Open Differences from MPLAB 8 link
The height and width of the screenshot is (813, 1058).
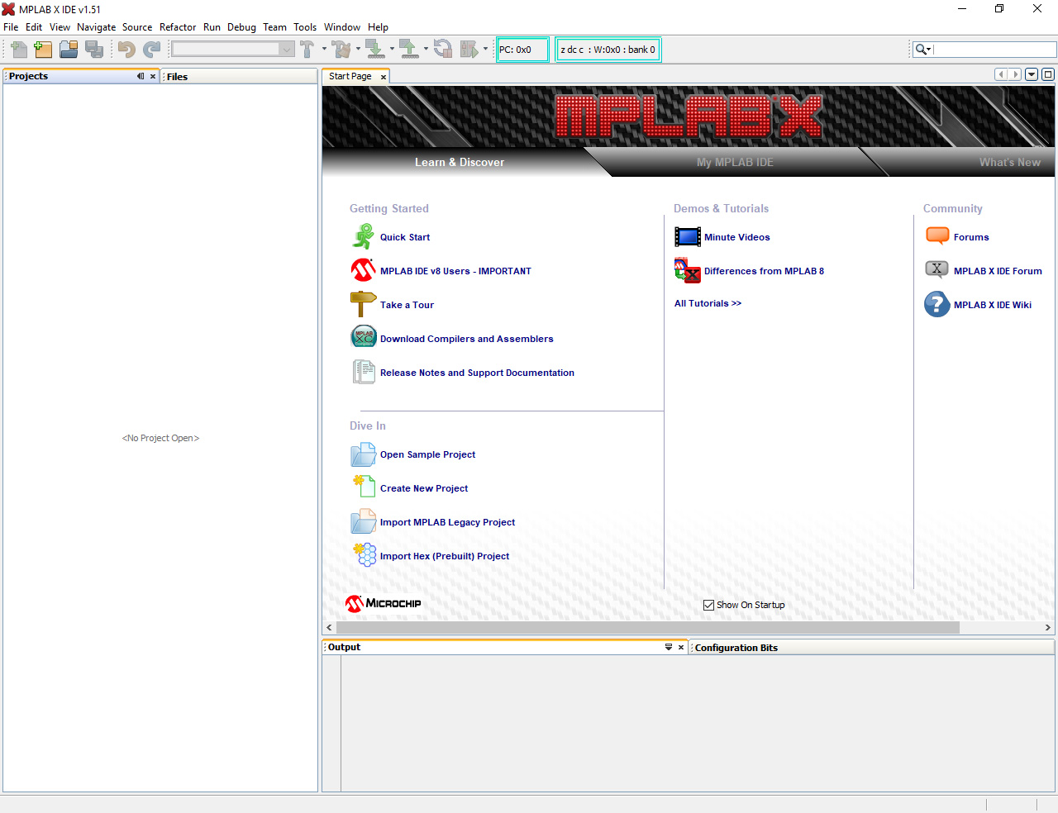pyautogui.click(x=764, y=271)
